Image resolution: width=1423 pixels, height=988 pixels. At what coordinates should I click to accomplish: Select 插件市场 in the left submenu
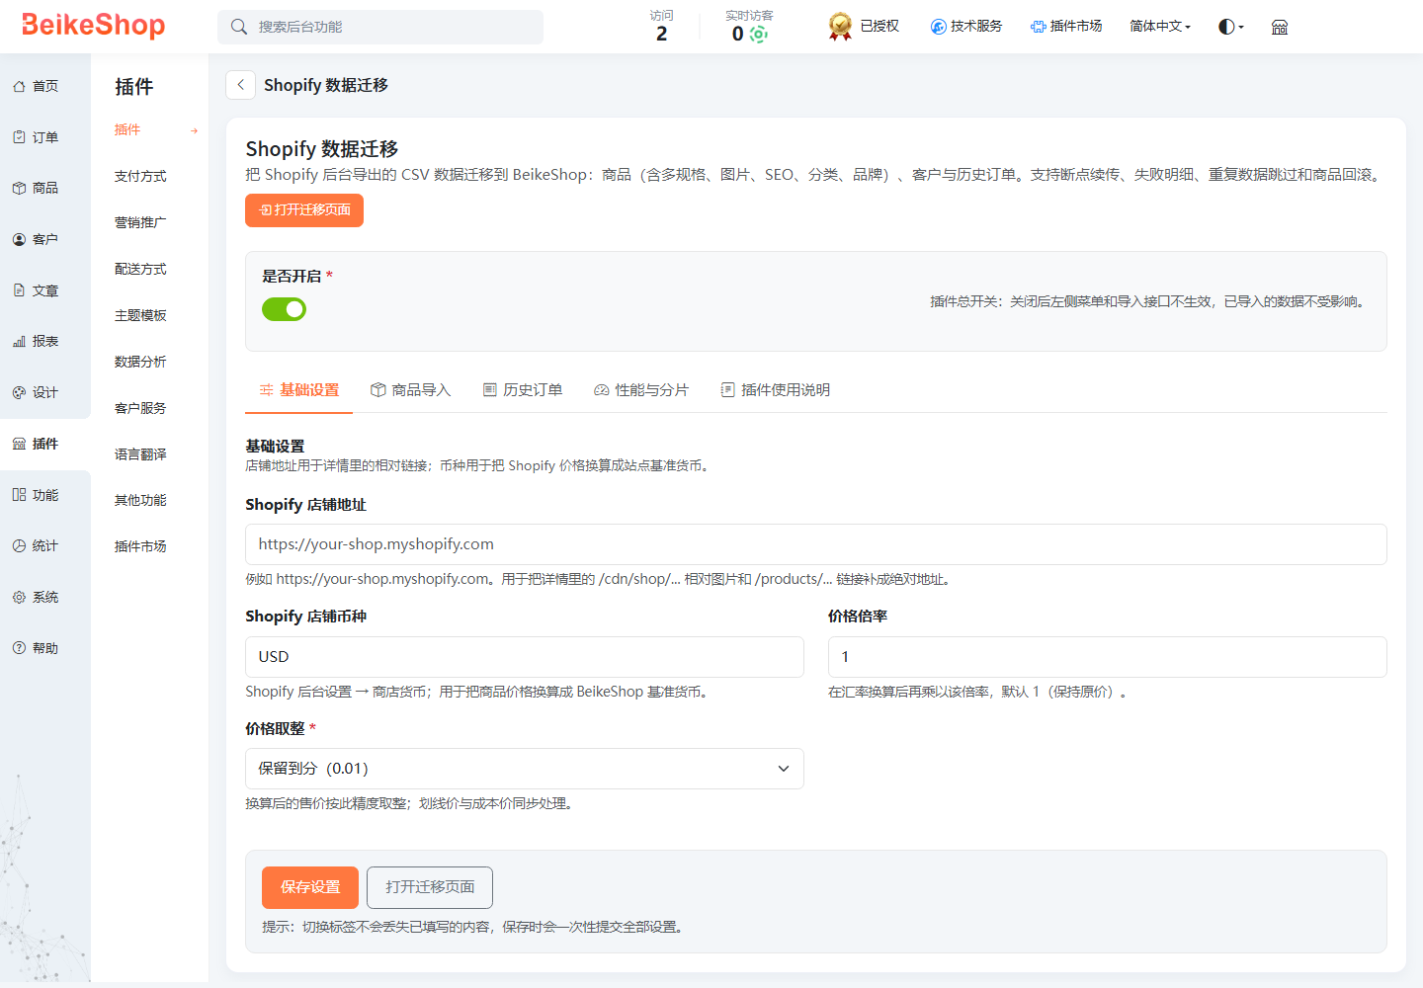pos(140,546)
